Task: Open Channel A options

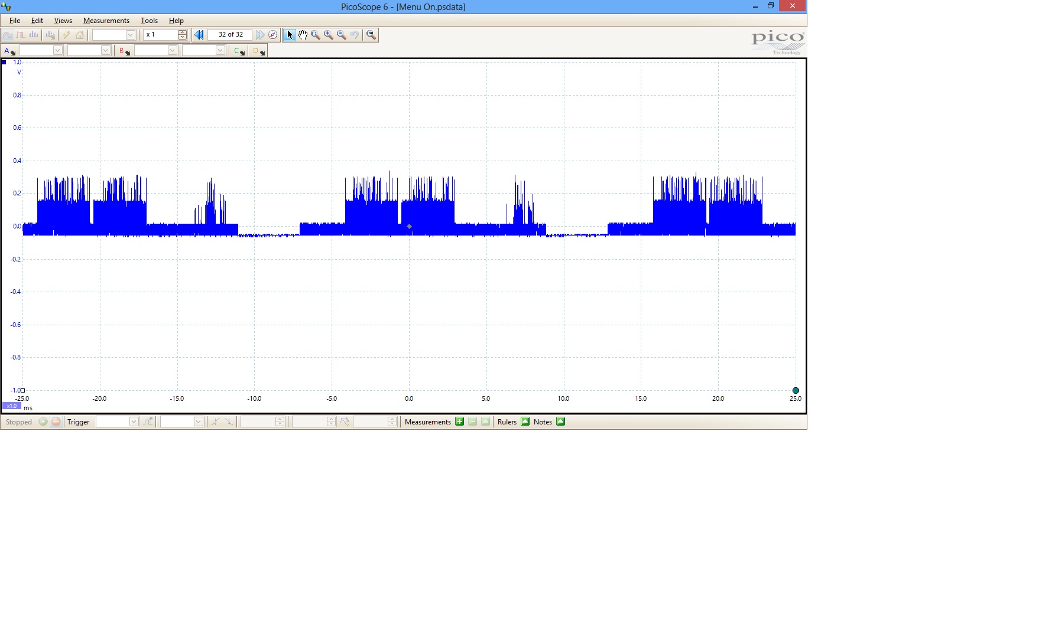Action: click(10, 51)
